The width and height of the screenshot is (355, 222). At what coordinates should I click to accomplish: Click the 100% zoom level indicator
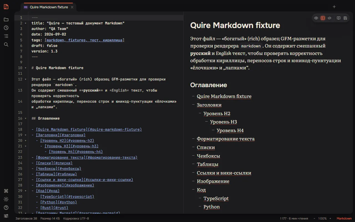pos(322,218)
